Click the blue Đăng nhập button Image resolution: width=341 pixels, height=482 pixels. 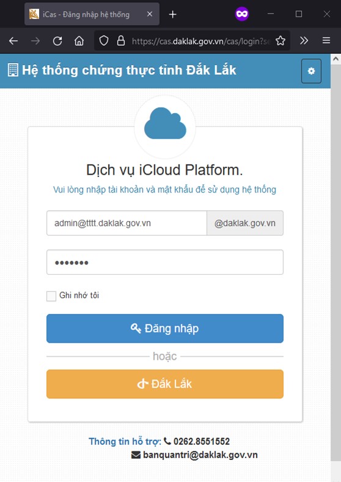(165, 328)
